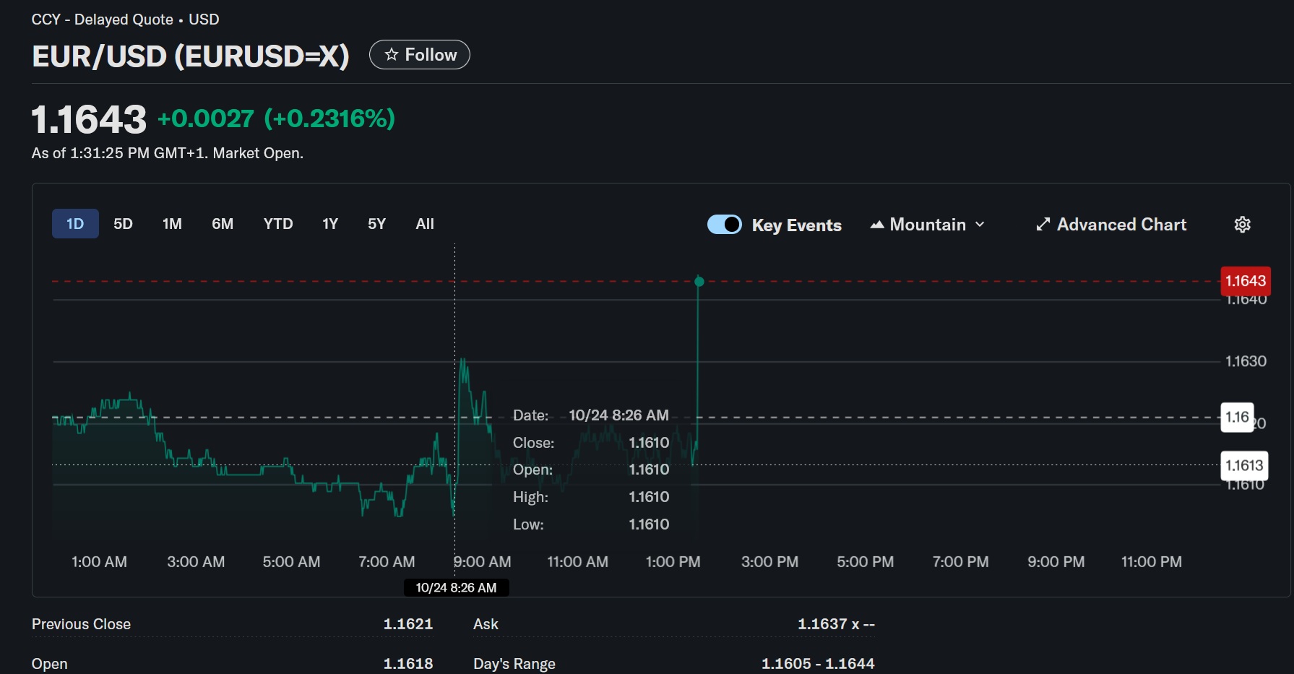This screenshot has height=674, width=1294.
Task: Click the +0.0027 price change value
Action: 206,118
